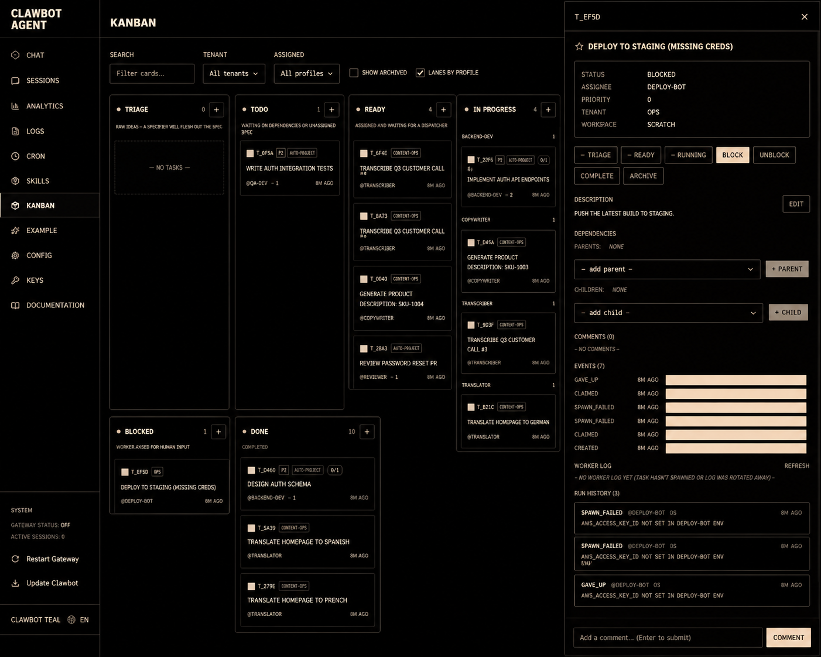The width and height of the screenshot is (821, 657).
Task: Expand the All profiles dropdown
Action: click(x=306, y=74)
